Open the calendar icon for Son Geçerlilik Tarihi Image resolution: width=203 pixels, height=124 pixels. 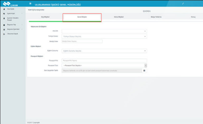coord(144,71)
